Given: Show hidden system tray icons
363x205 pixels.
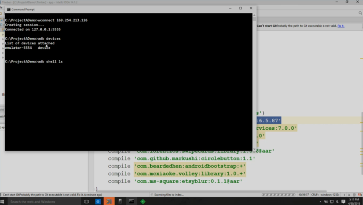Looking at the screenshot, I should coord(320,202).
